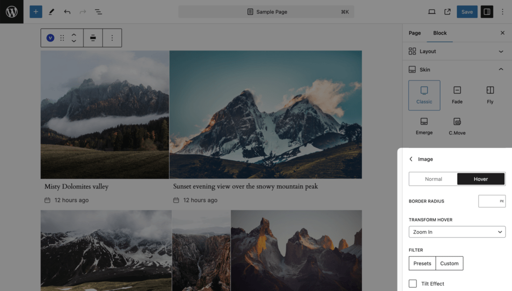Change block alignment in toolbar

(x=93, y=38)
